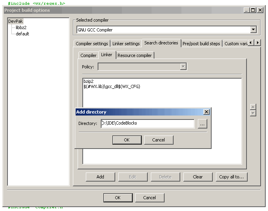Screen dimensions: 268x211
Task: Confirm Add directory with OK
Action: tap(127, 140)
